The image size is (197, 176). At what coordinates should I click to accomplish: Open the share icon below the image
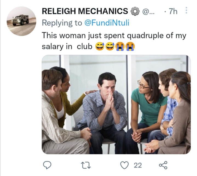click(163, 165)
